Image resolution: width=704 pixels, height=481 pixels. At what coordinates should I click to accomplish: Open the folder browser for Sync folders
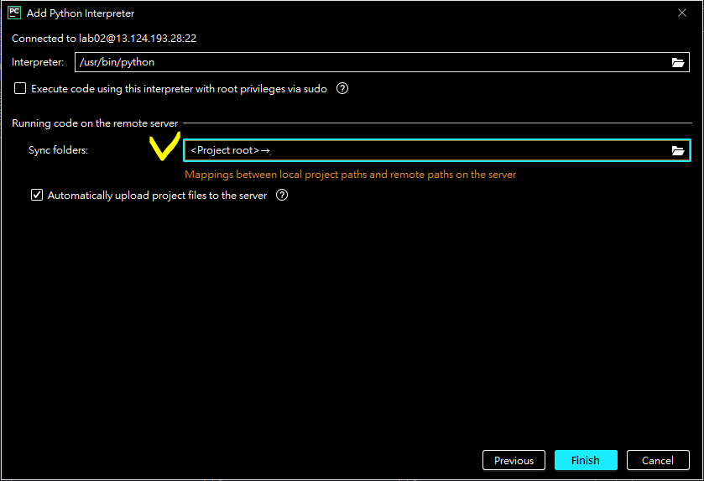click(x=677, y=150)
